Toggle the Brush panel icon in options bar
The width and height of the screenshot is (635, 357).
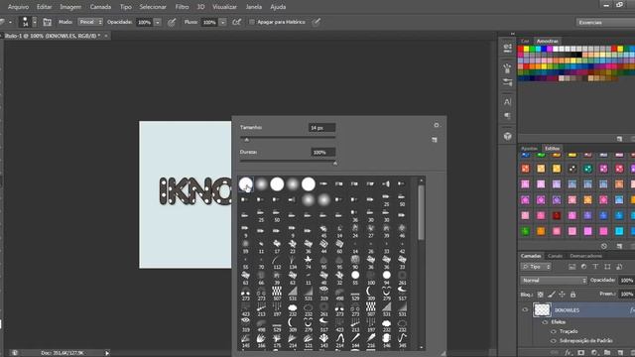coord(47,22)
